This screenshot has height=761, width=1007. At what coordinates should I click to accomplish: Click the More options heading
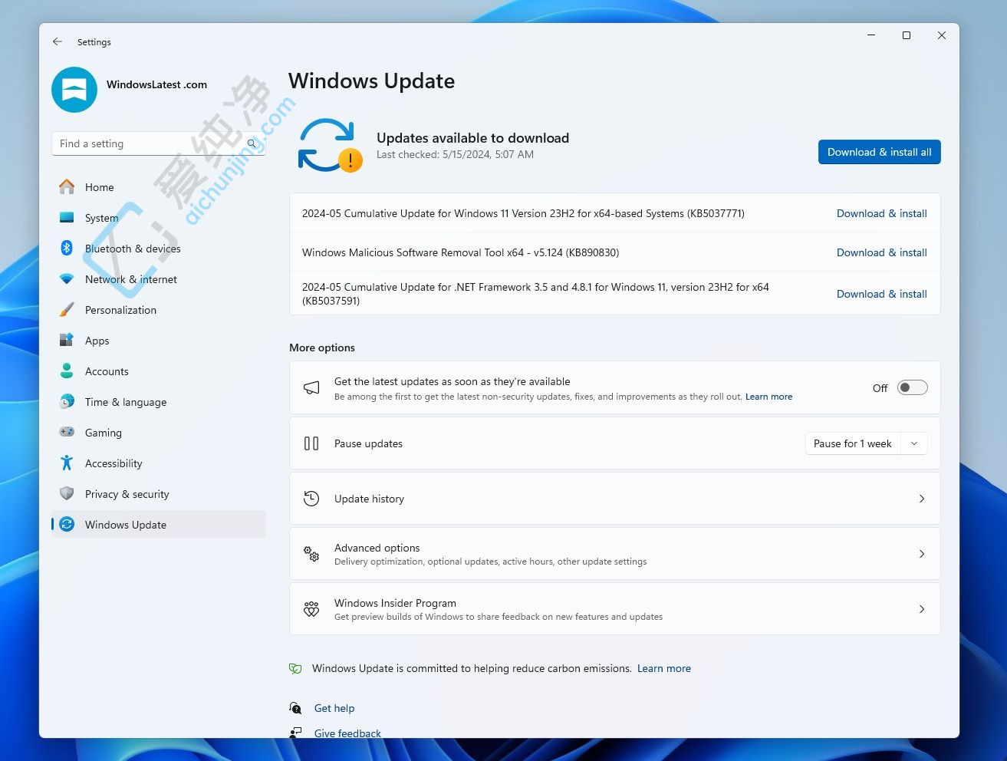tap(322, 348)
